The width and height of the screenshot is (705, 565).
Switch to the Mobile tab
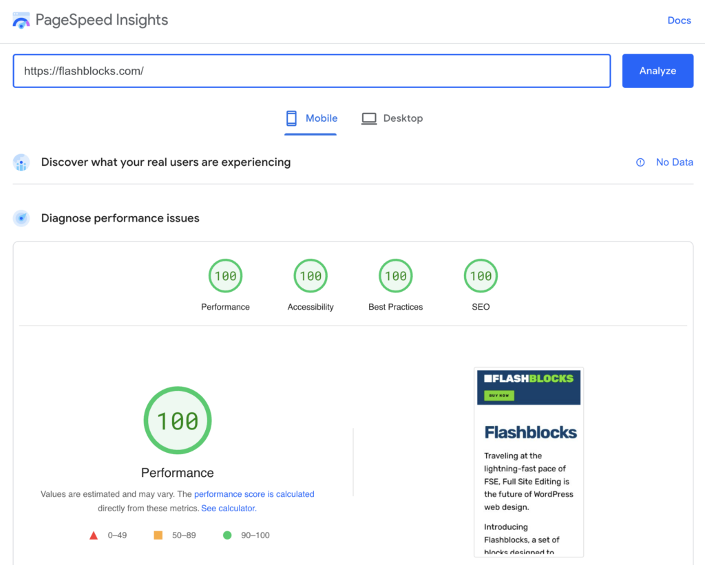311,118
